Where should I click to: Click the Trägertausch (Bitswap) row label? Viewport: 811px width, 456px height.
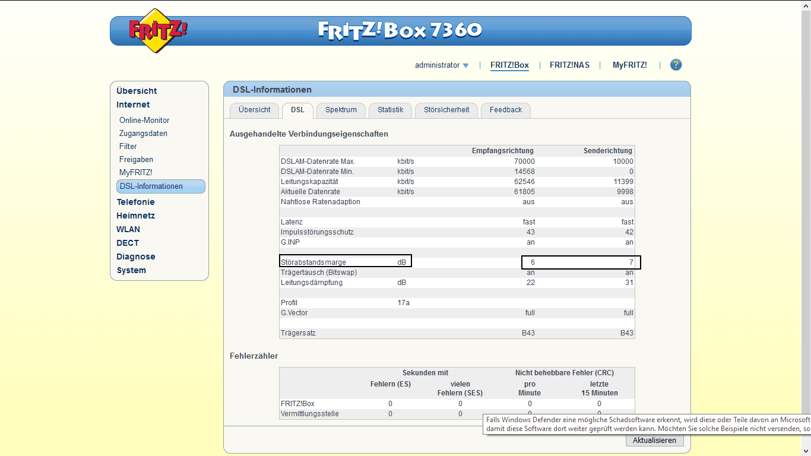319,273
